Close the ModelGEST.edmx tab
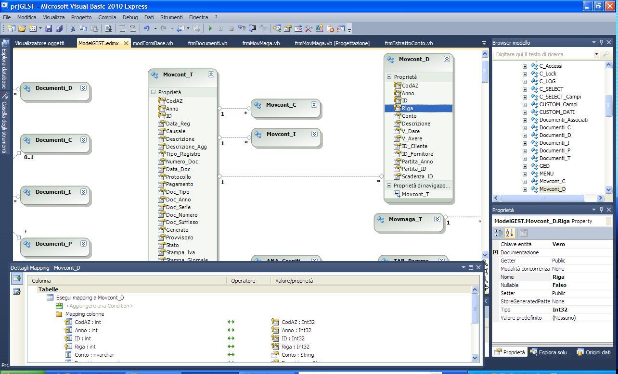Viewport: 618px width, 374px height. tap(126, 43)
